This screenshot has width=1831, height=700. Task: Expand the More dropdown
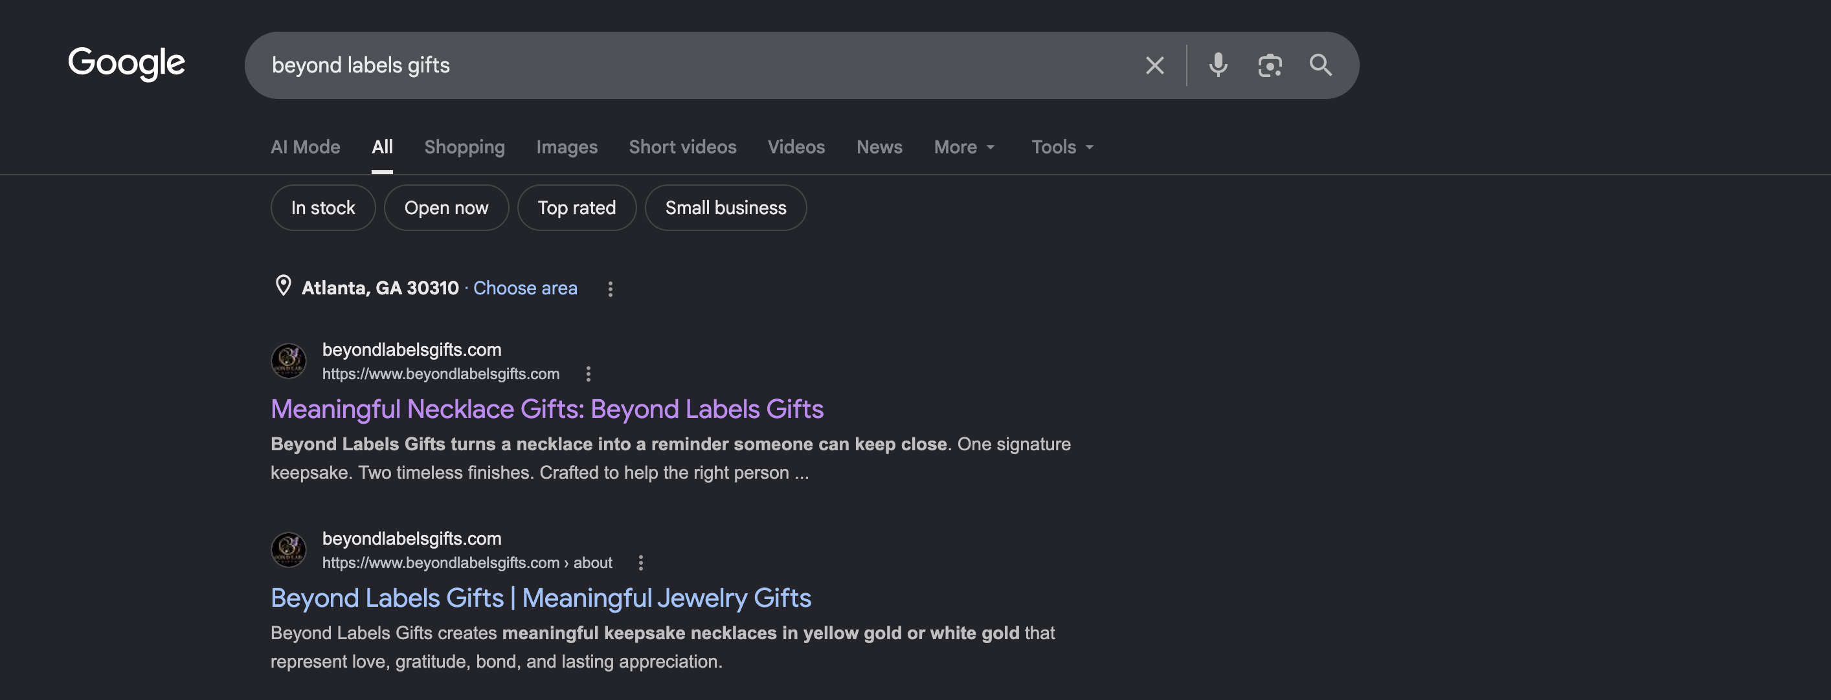964,147
